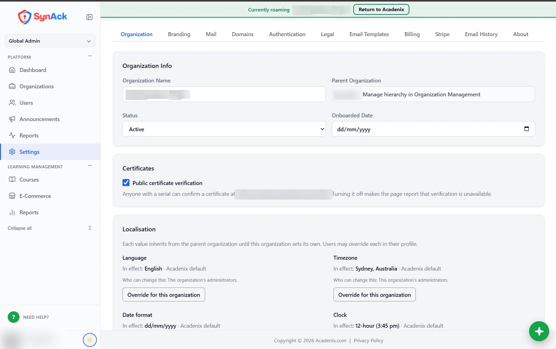Image resolution: width=556 pixels, height=349 pixels.
Task: Click the NEED HELP? link
Action: (x=36, y=317)
